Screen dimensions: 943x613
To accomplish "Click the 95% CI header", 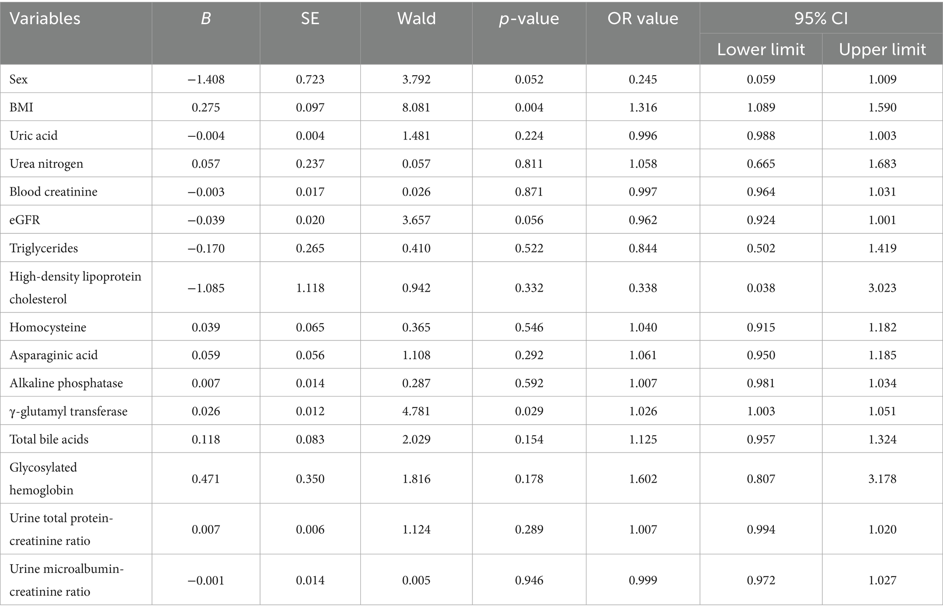I will coord(821,19).
